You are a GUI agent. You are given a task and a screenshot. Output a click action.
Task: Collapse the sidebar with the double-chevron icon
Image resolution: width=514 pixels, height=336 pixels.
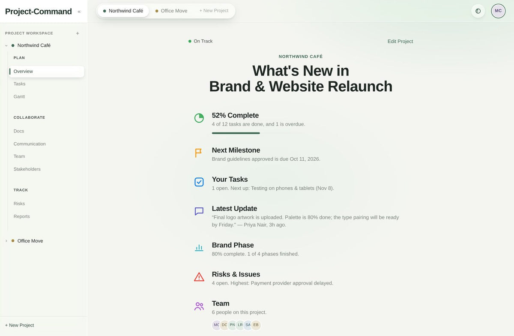pyautogui.click(x=79, y=12)
